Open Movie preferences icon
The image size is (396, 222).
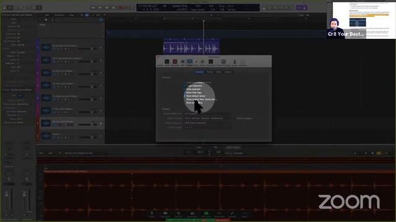[x=202, y=62]
